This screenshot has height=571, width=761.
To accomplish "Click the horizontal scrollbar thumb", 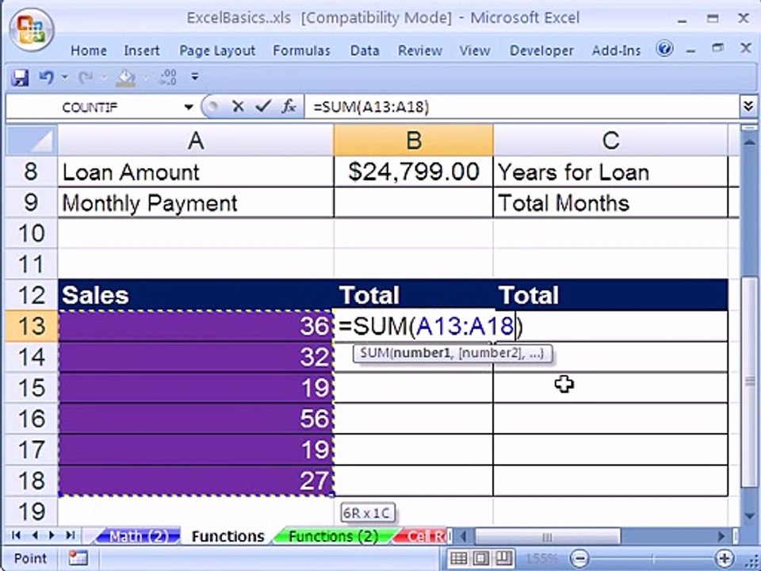I will point(548,537).
